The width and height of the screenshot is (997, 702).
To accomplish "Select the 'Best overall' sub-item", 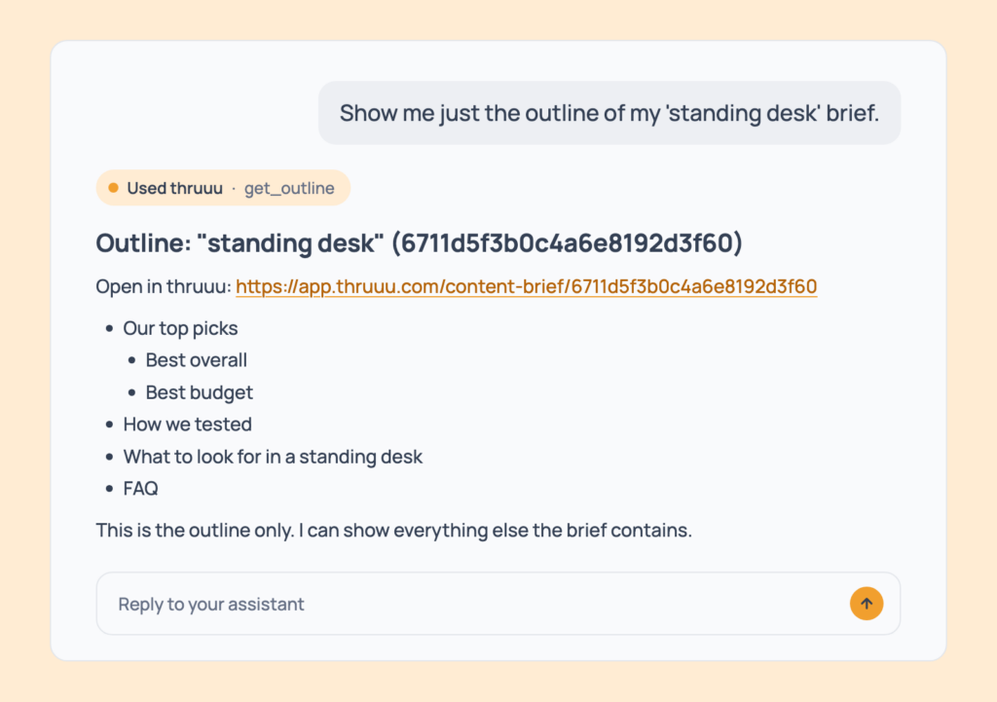I will click(196, 360).
